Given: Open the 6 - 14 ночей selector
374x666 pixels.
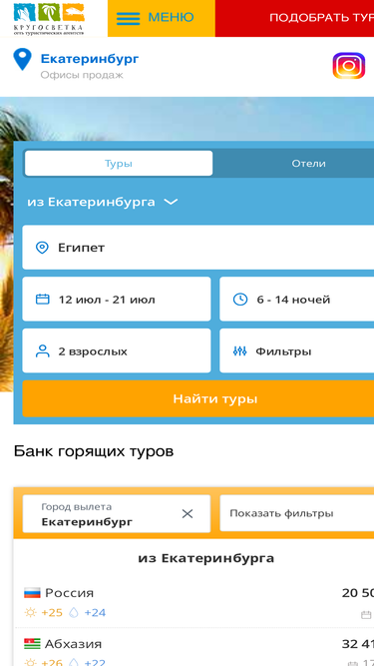Looking at the screenshot, I should [x=297, y=299].
